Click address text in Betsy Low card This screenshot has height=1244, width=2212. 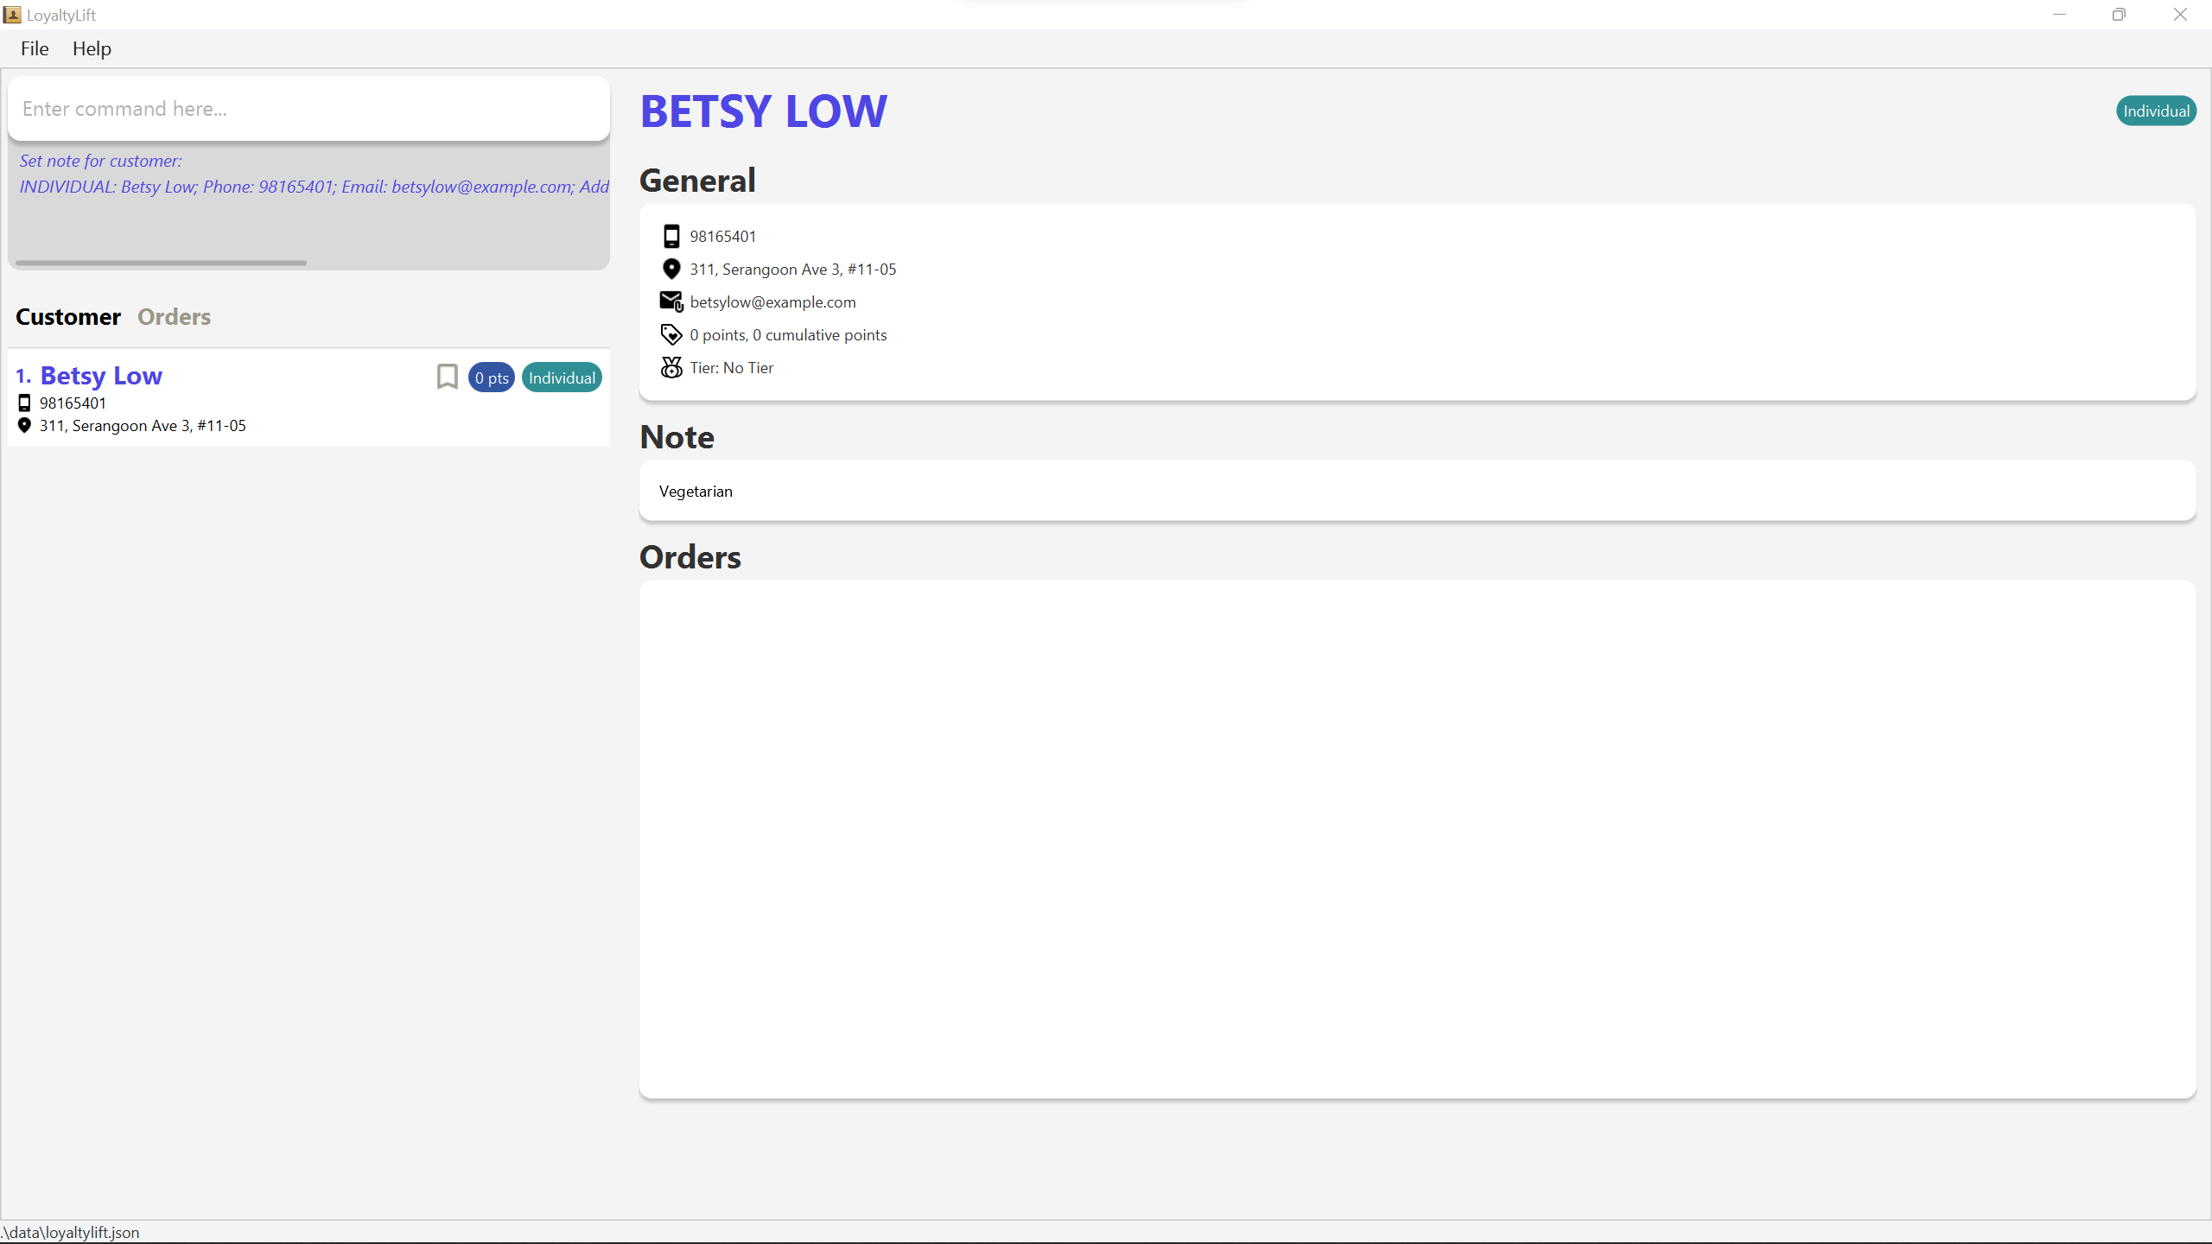[x=143, y=425]
